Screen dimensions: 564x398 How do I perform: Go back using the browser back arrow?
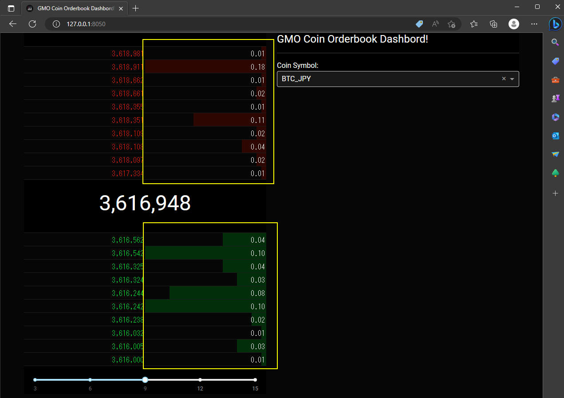pos(13,24)
